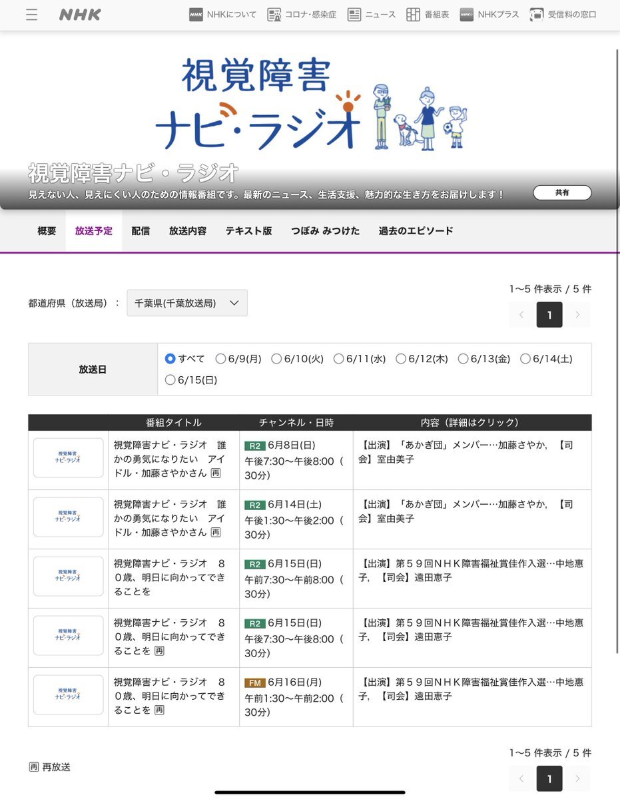
Task: Open thumbnail for 6月15日 午後7:30 row
Action: (x=69, y=635)
